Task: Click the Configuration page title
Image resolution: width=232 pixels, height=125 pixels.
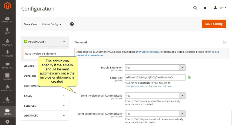Action: [38, 9]
